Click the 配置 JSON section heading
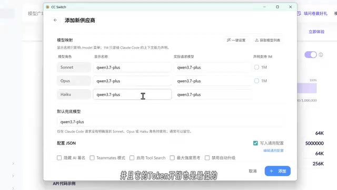This screenshot has height=190, width=337. (x=66, y=143)
